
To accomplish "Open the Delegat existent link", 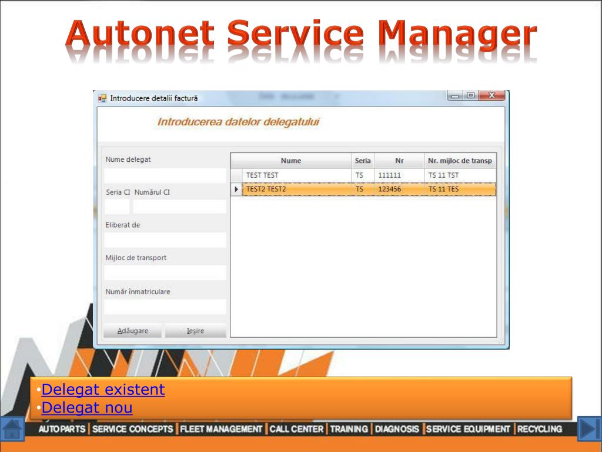I will pyautogui.click(x=103, y=390).
